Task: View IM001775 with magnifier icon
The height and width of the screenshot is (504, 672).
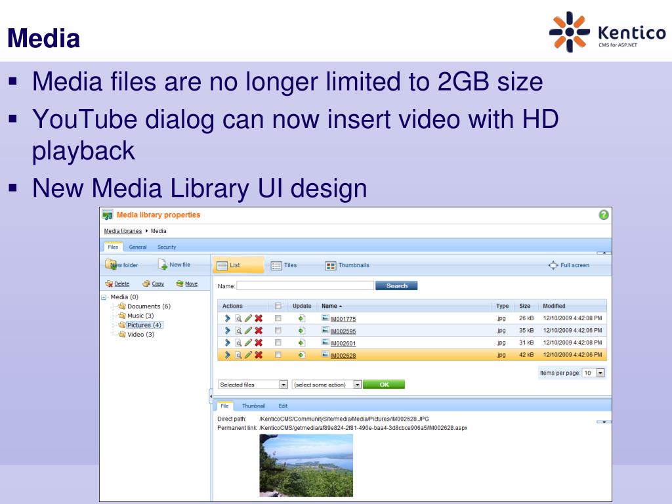Action: (238, 318)
